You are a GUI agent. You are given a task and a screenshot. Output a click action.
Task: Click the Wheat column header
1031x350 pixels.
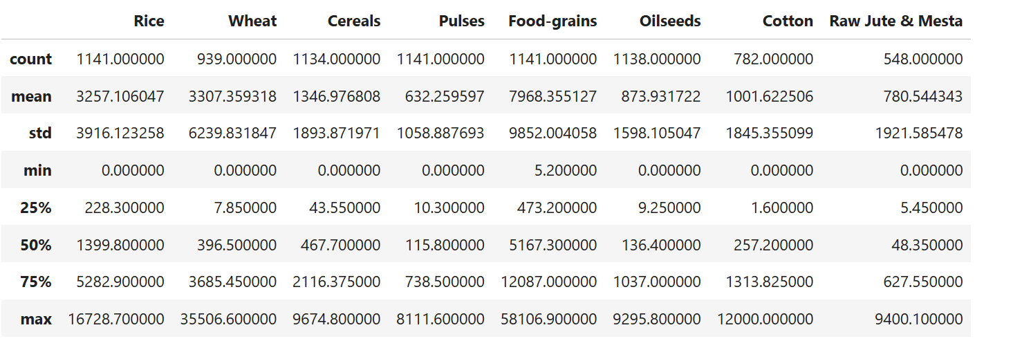[252, 21]
